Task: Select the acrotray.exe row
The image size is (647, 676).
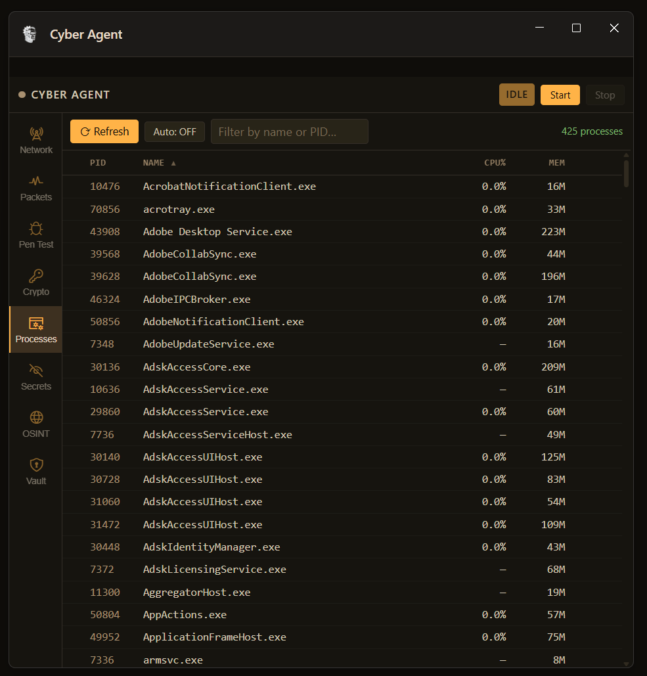Action: 342,210
